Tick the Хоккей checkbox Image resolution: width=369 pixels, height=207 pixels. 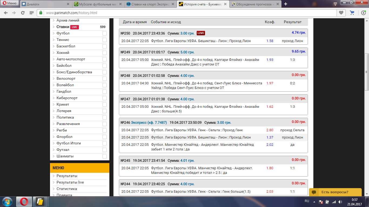coord(105,53)
